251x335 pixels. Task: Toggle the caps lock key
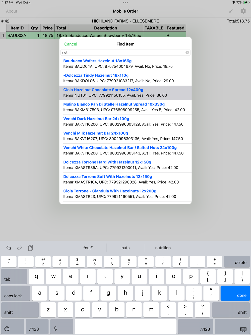pos(16,293)
